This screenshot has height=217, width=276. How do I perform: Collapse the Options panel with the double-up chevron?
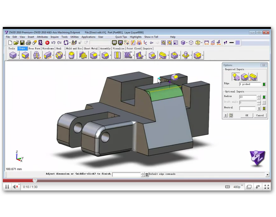tap(226, 115)
